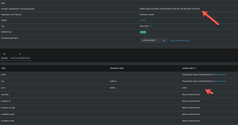
Task: Select the product-id field row label
Action: point(6,101)
